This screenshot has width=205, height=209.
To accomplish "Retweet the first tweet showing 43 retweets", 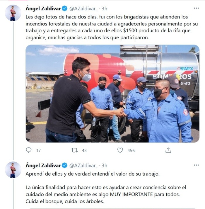I will pyautogui.click(x=74, y=150).
